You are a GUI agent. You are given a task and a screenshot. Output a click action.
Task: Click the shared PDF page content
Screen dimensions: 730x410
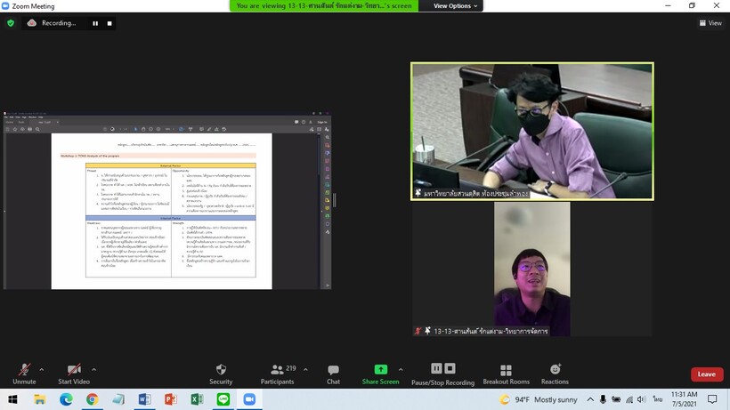click(161, 211)
